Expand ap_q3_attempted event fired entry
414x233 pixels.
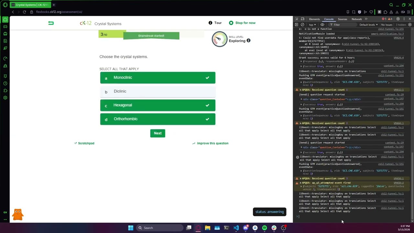(301, 183)
